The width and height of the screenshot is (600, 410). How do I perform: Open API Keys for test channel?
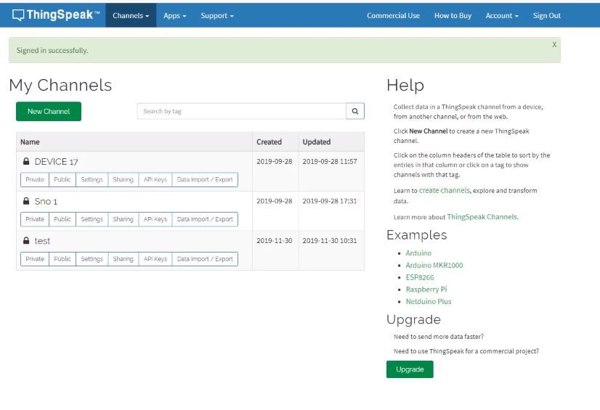pos(155,259)
